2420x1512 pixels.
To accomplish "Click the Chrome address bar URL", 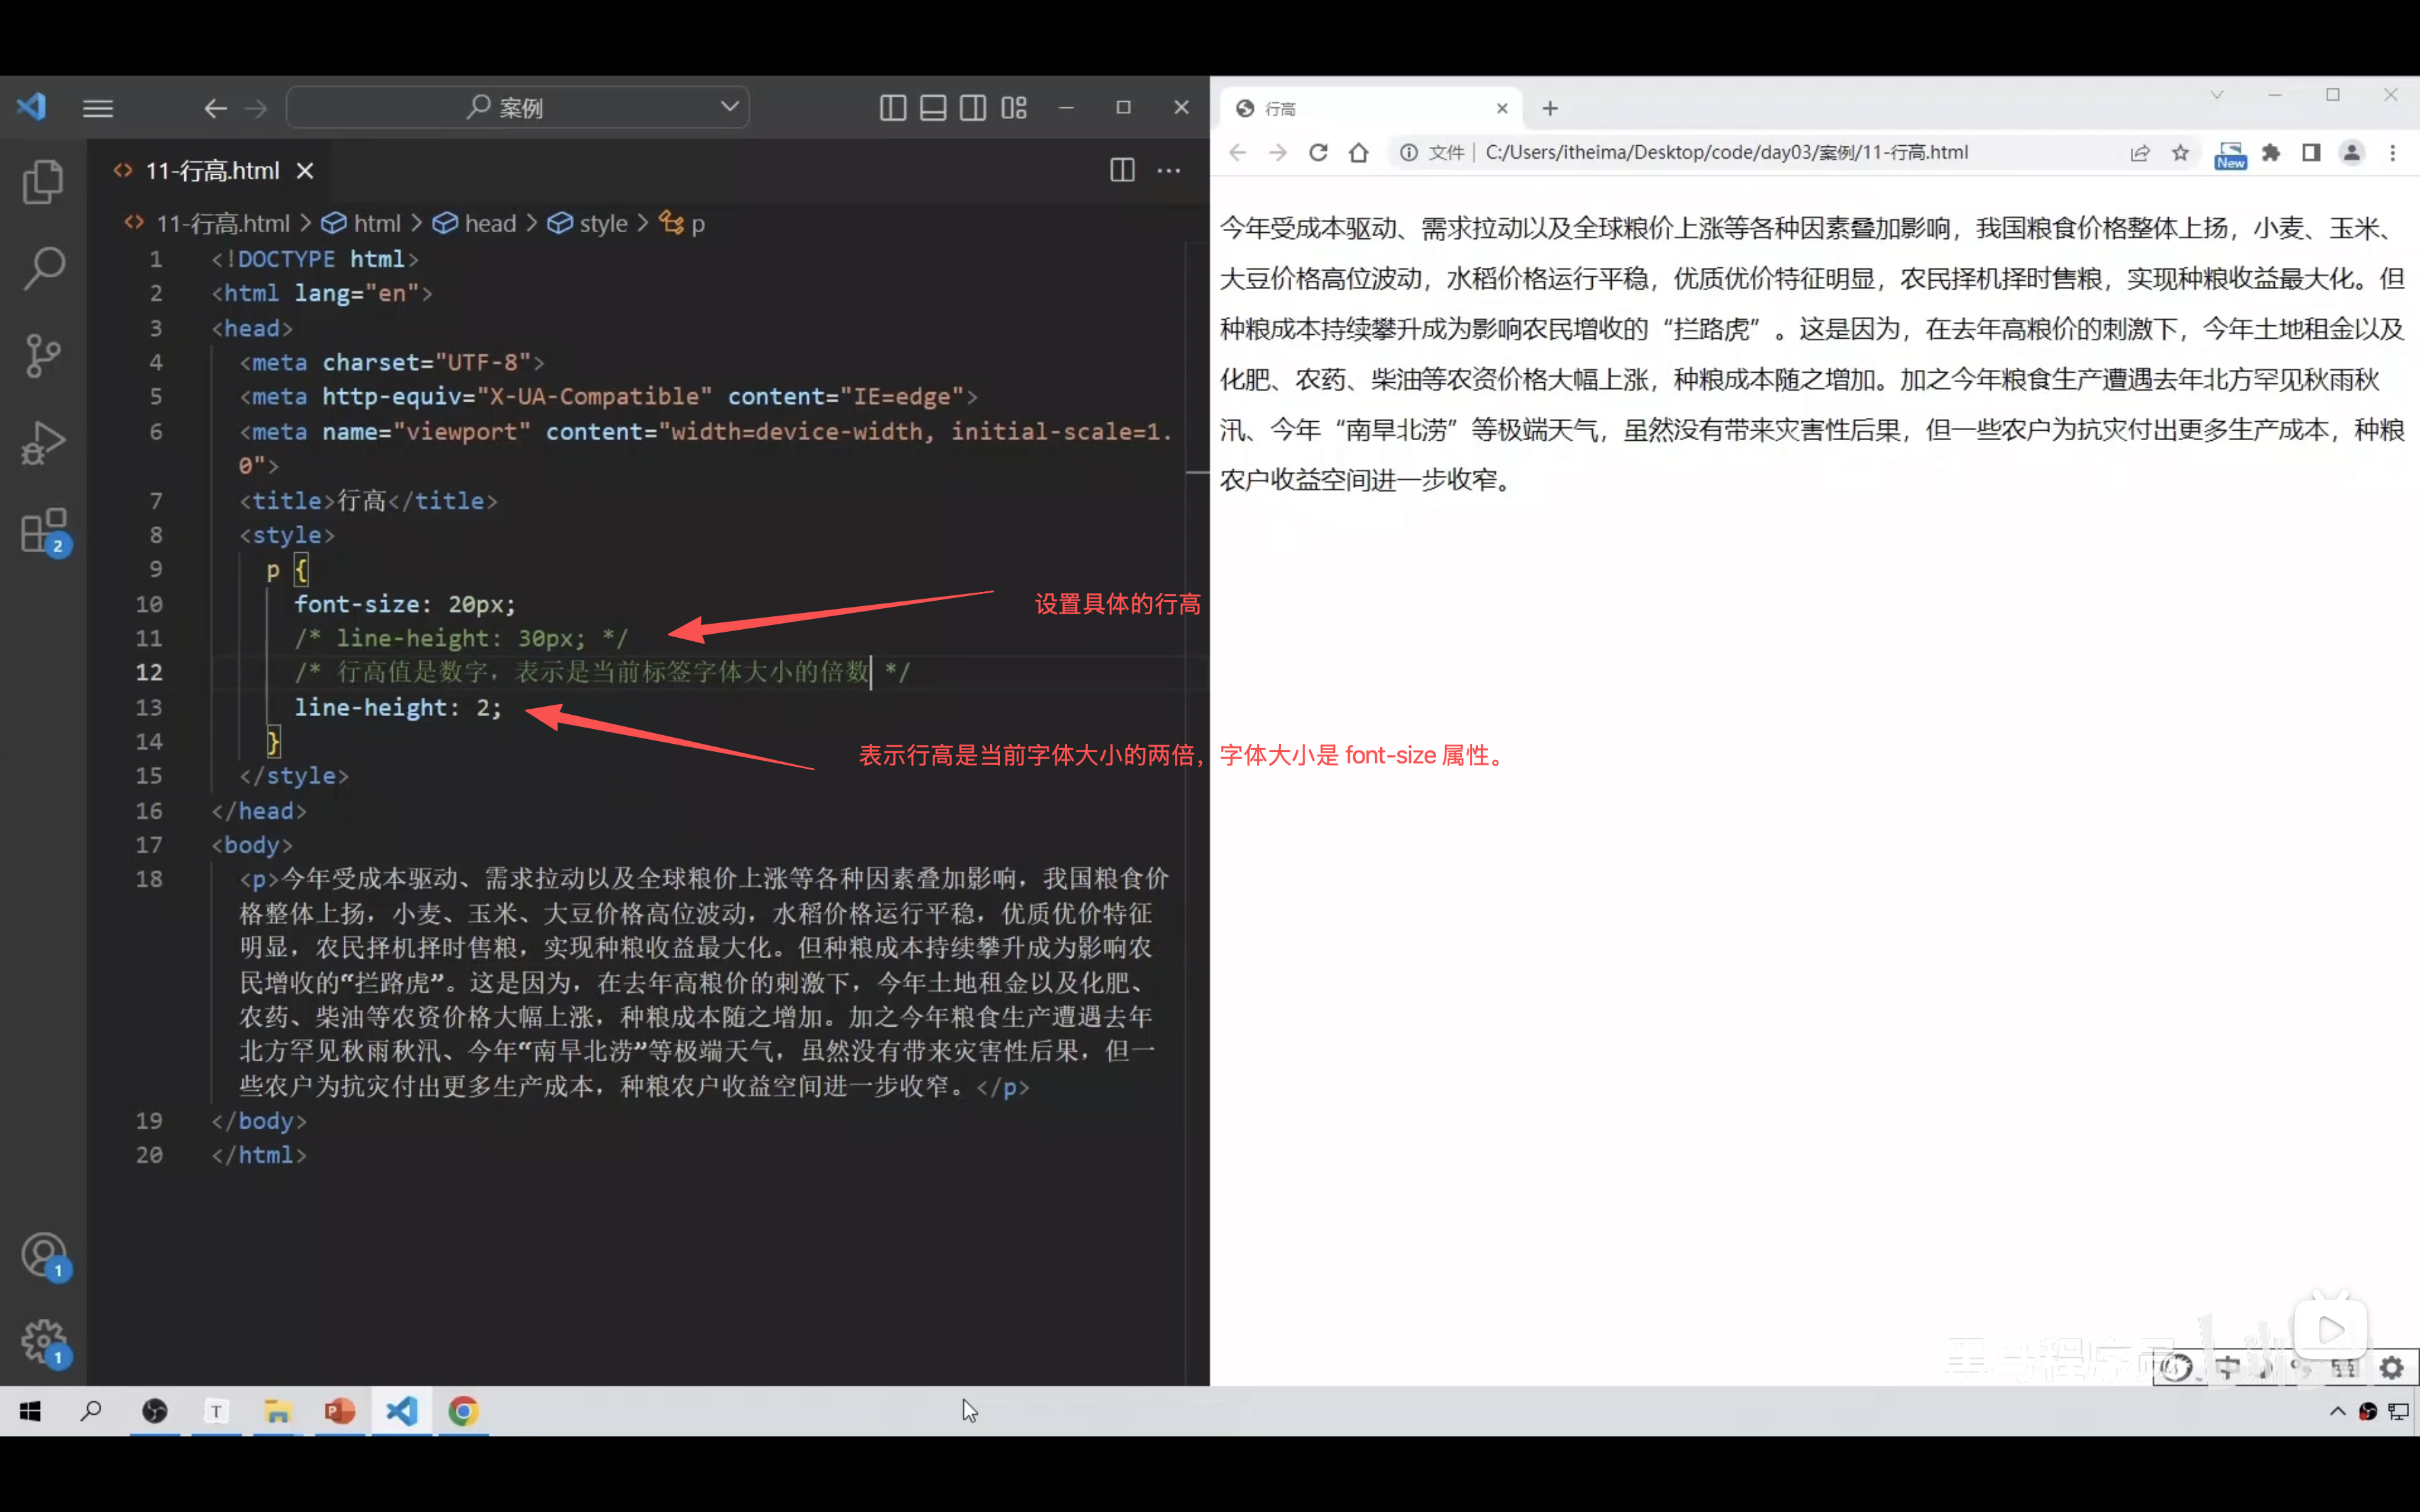I will [x=1727, y=152].
